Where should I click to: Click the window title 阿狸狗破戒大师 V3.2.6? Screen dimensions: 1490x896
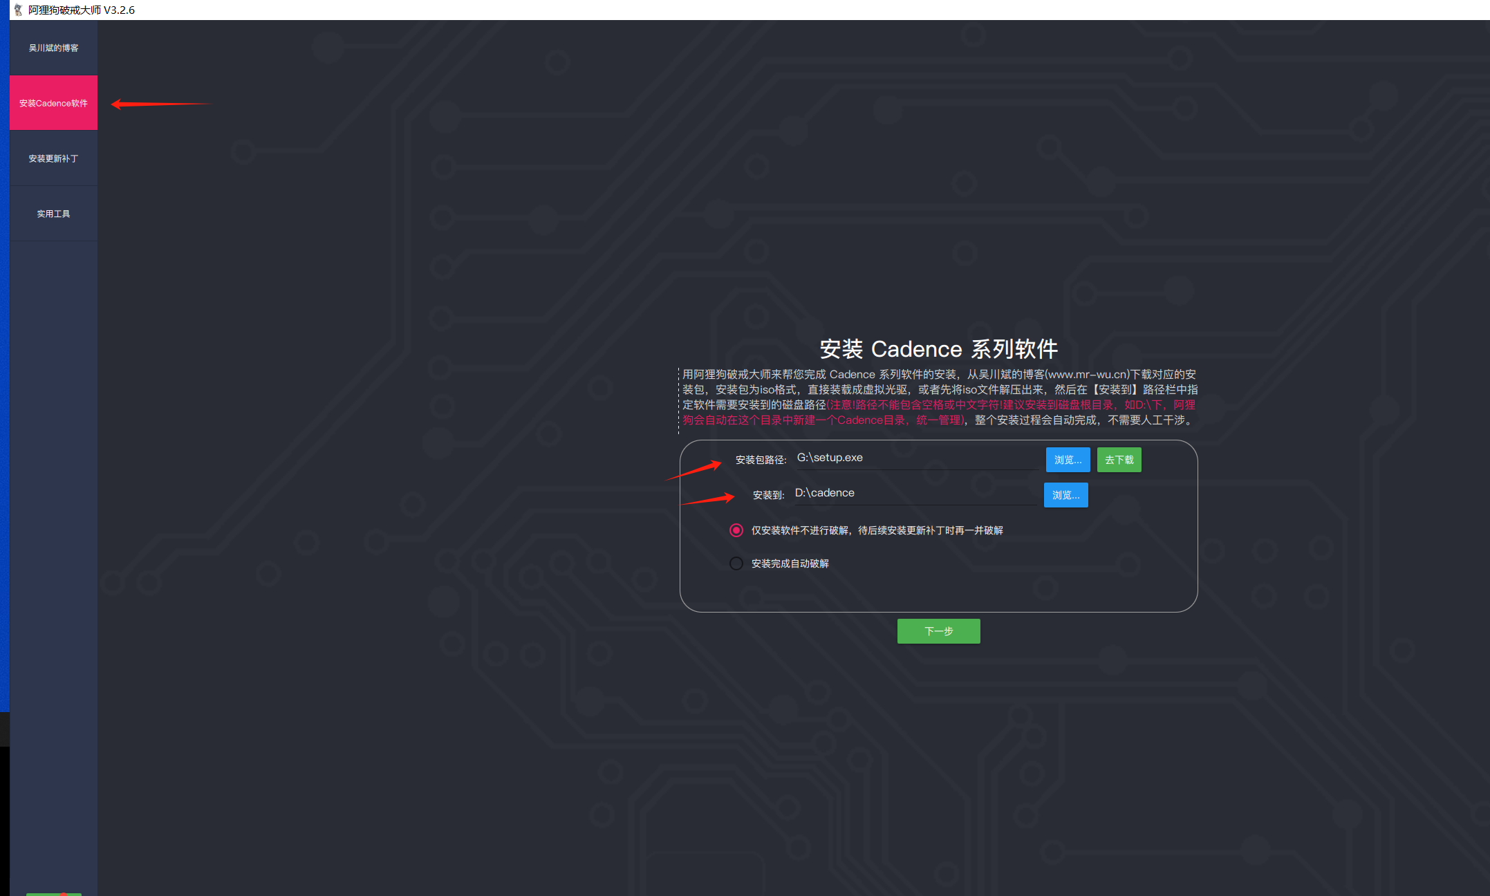click(x=82, y=10)
